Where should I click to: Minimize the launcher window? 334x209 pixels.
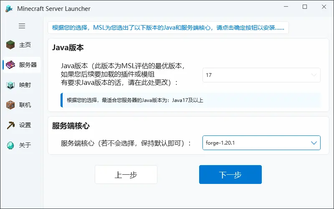point(286,7)
